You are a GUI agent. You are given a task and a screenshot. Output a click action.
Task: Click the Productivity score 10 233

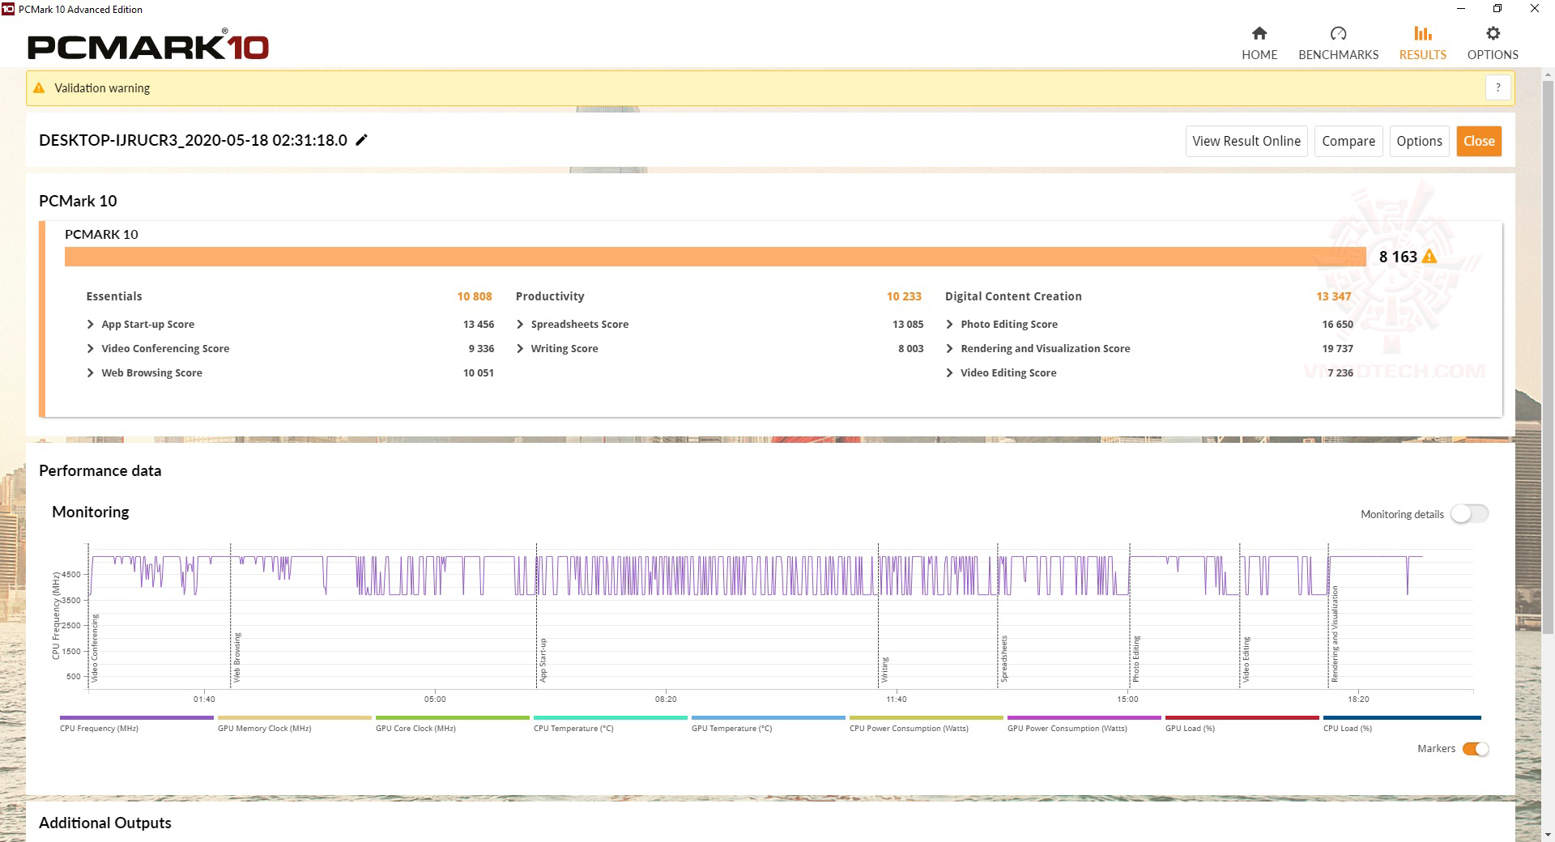(904, 296)
